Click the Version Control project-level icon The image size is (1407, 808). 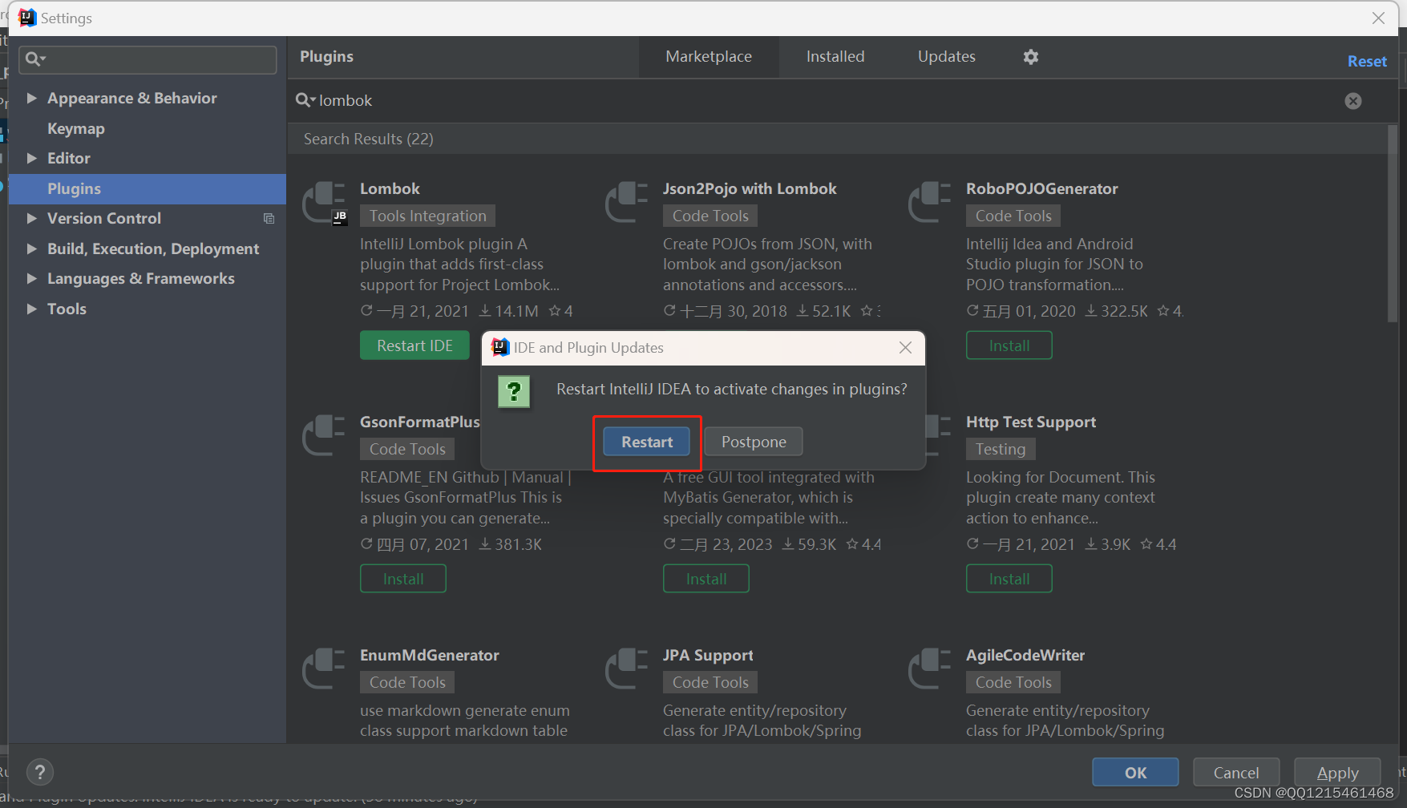point(269,219)
